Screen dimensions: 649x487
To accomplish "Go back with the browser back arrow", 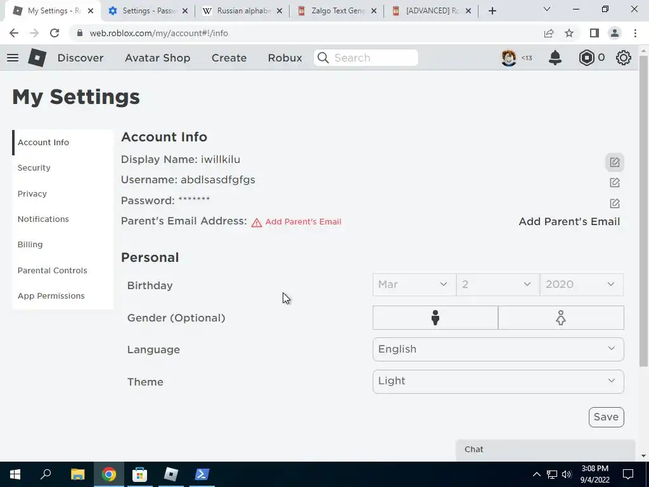I will point(14,33).
